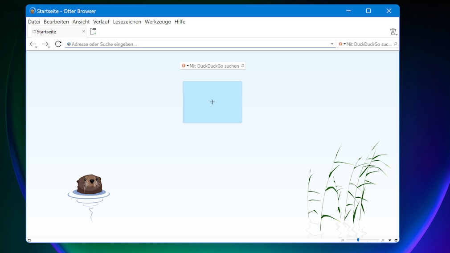Viewport: 450px width, 253px height.
Task: Open the Datei menu
Action: (x=34, y=22)
